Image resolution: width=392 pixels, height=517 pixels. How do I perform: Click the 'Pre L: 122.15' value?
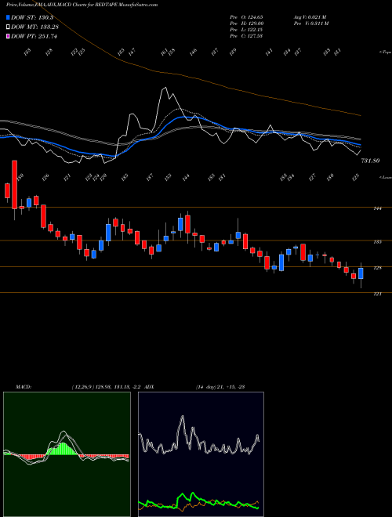click(246, 30)
